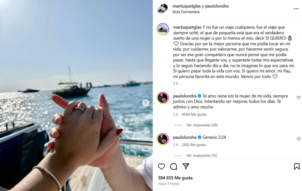302x191 pixels.
Task: Share post using the paper plane icon
Action: 186,166
